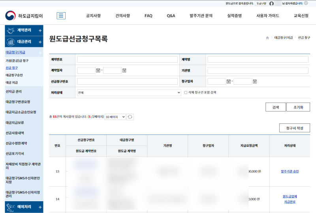316x213 pixels.
Task: Open the hamburger menu icon
Action: [61, 16]
